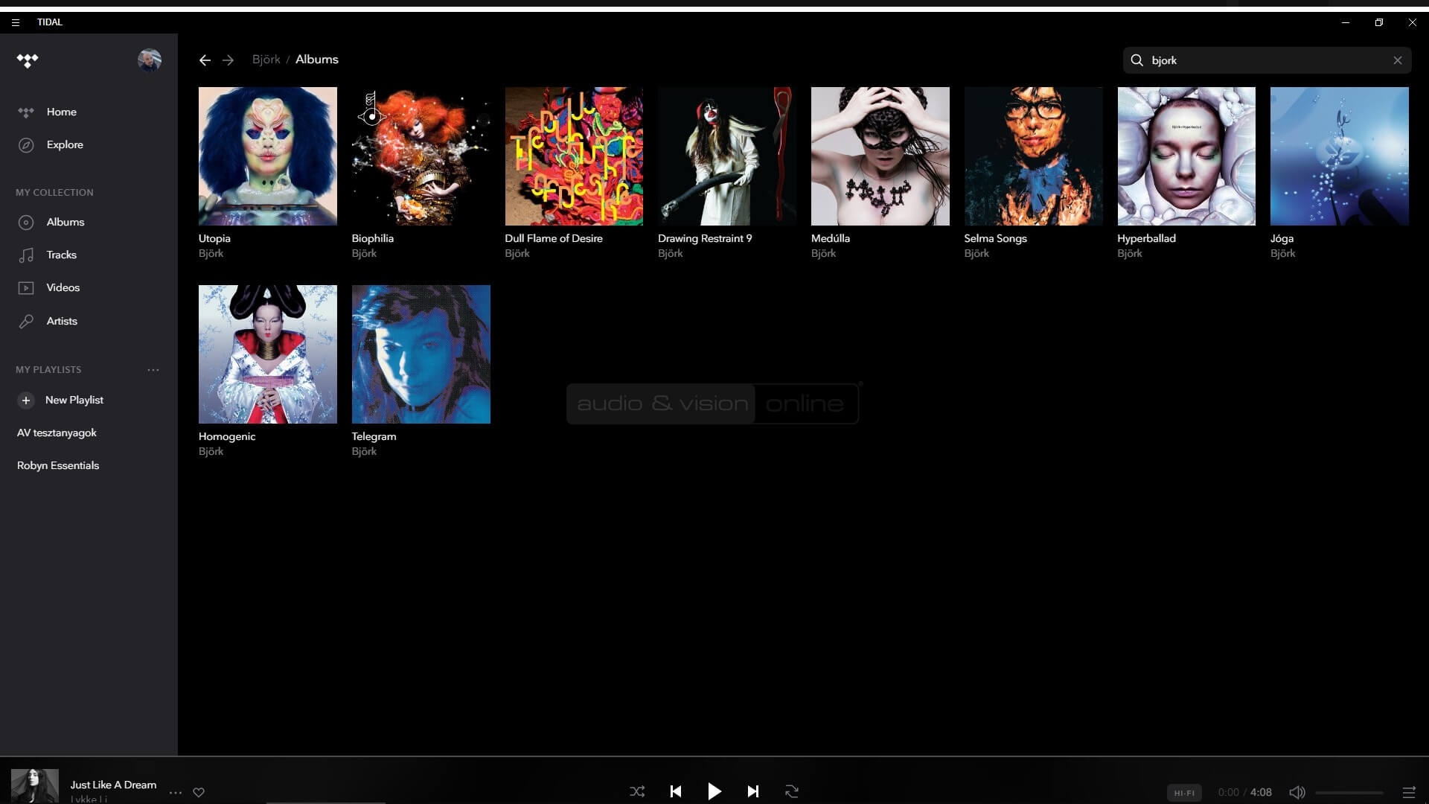
Task: Restore the TIDAL window size
Action: [1379, 22]
